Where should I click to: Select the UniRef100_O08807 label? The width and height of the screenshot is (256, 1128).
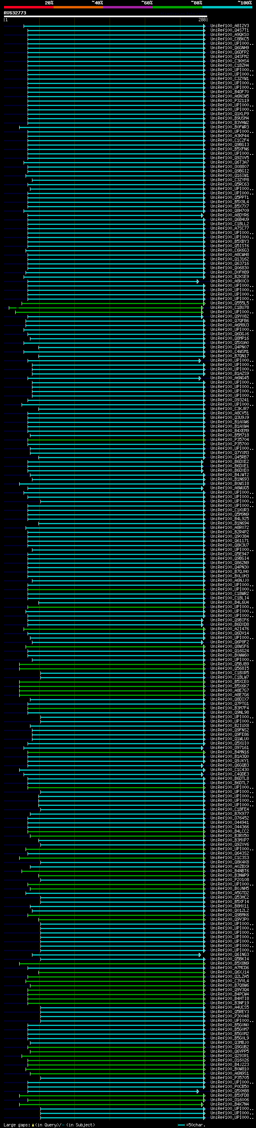[230, 166]
